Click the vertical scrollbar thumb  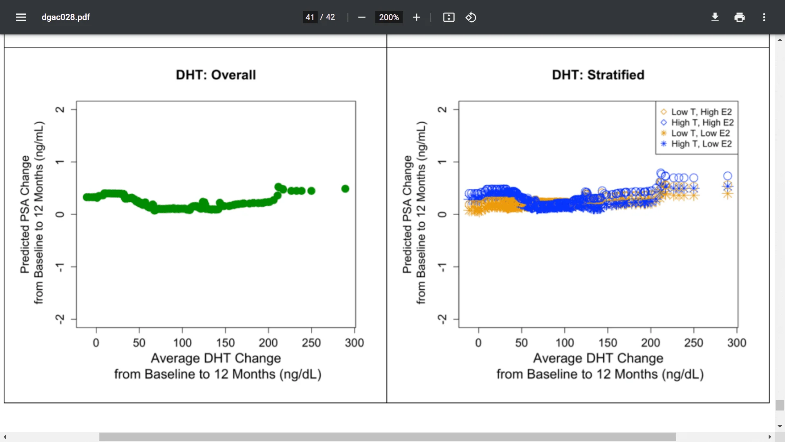780,405
